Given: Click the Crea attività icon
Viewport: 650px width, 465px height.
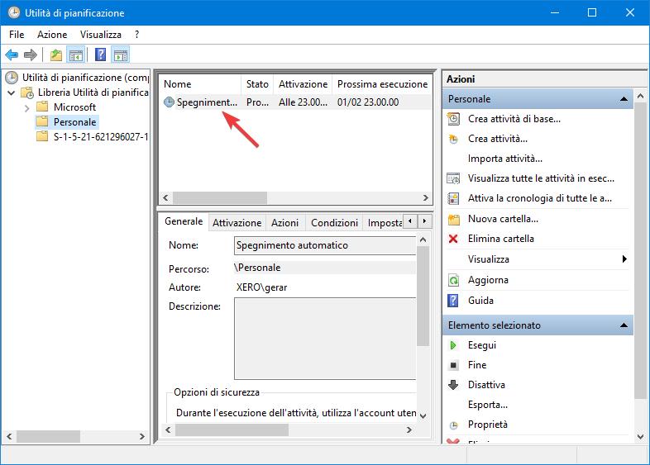Looking at the screenshot, I should (453, 139).
